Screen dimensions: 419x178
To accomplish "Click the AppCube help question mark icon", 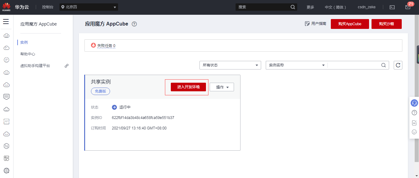I will tap(134, 24).
